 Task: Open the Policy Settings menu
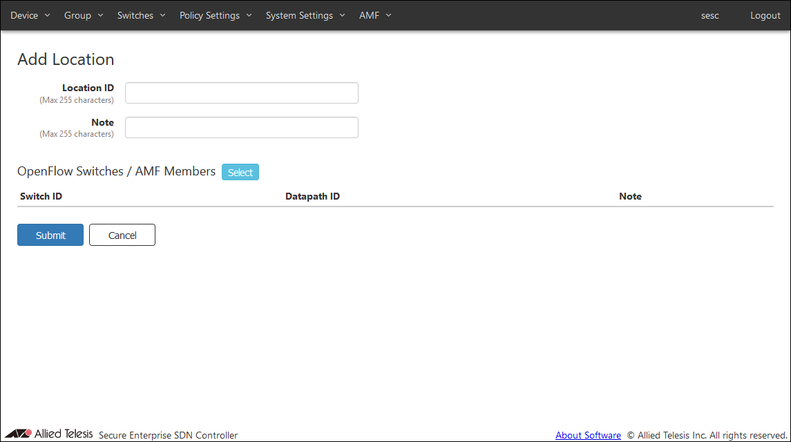(216, 15)
